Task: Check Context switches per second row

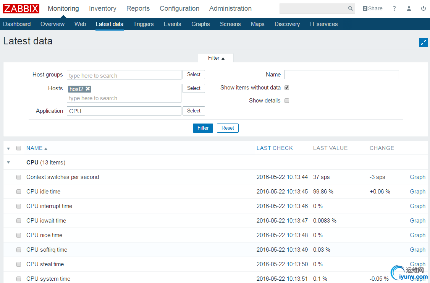Action: (x=19, y=177)
